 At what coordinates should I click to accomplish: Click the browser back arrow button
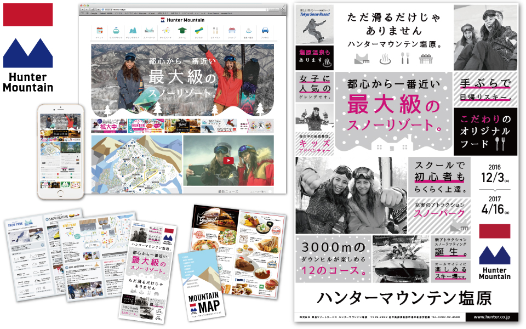(x=83, y=10)
